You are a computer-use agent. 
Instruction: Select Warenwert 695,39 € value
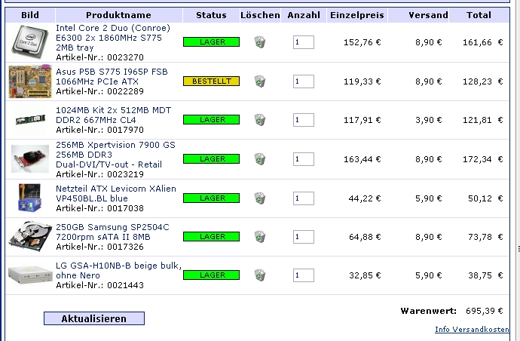pos(484,311)
